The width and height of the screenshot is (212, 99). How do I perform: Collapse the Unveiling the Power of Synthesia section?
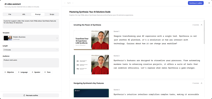tap(201, 25)
